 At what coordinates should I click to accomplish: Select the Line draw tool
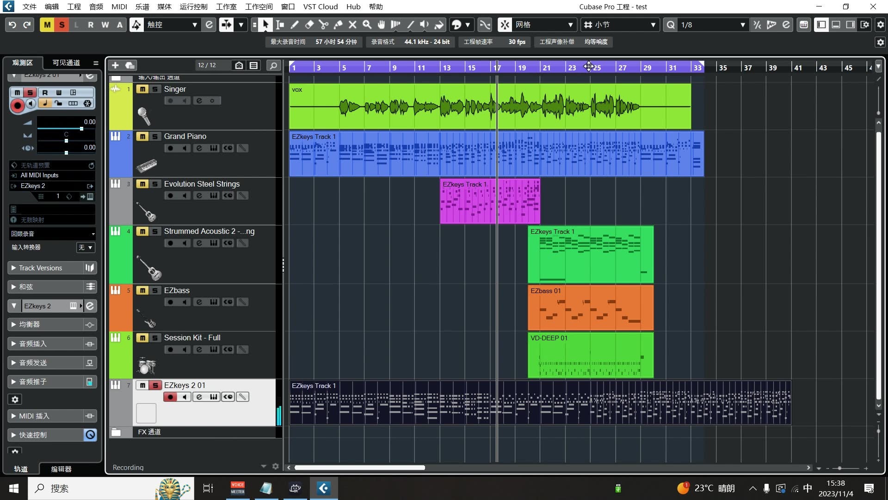pos(410,25)
